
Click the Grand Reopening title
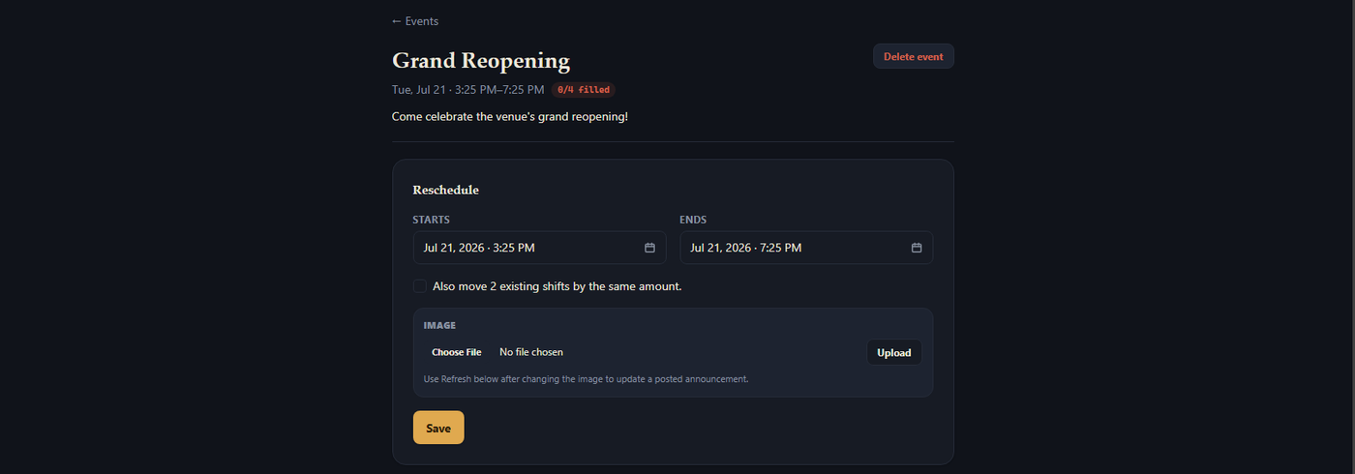[x=481, y=60]
